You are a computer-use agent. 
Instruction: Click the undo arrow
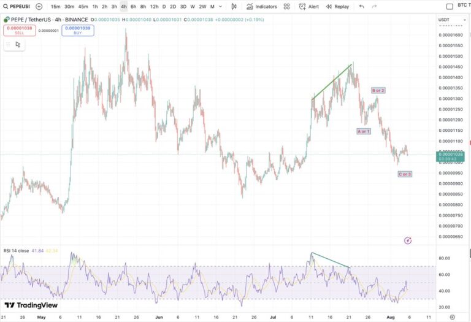(x=361, y=6)
